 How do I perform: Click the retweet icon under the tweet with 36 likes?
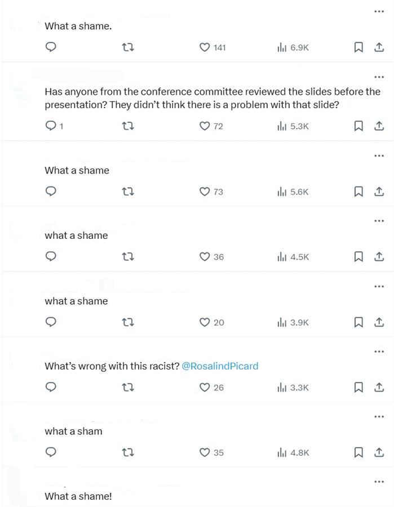coord(128,256)
